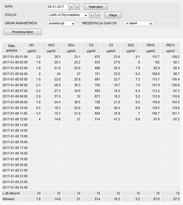Go to previous date arrow

pyautogui.click(x=71, y=7)
